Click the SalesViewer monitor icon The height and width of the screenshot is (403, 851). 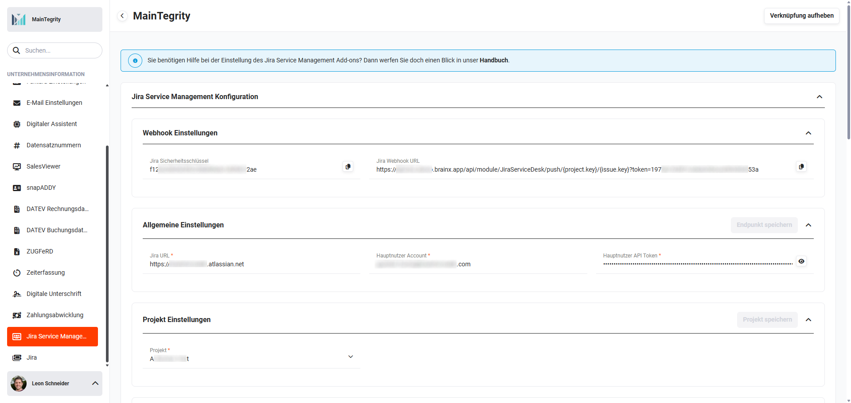coord(17,166)
